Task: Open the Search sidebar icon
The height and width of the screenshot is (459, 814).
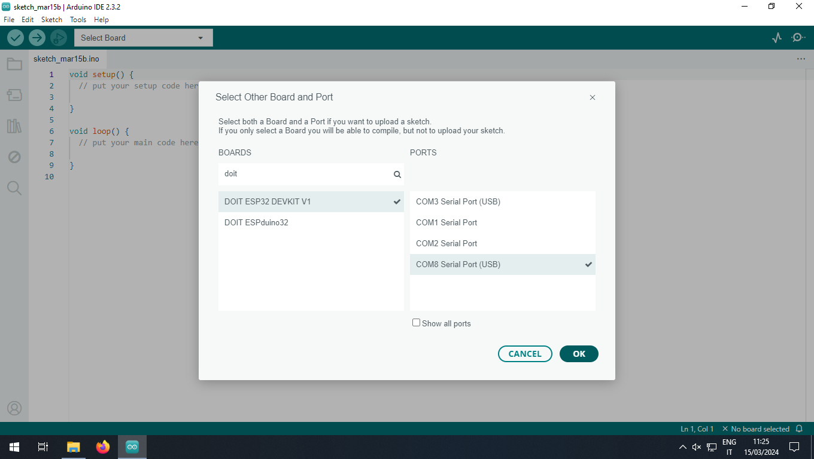Action: click(x=14, y=188)
